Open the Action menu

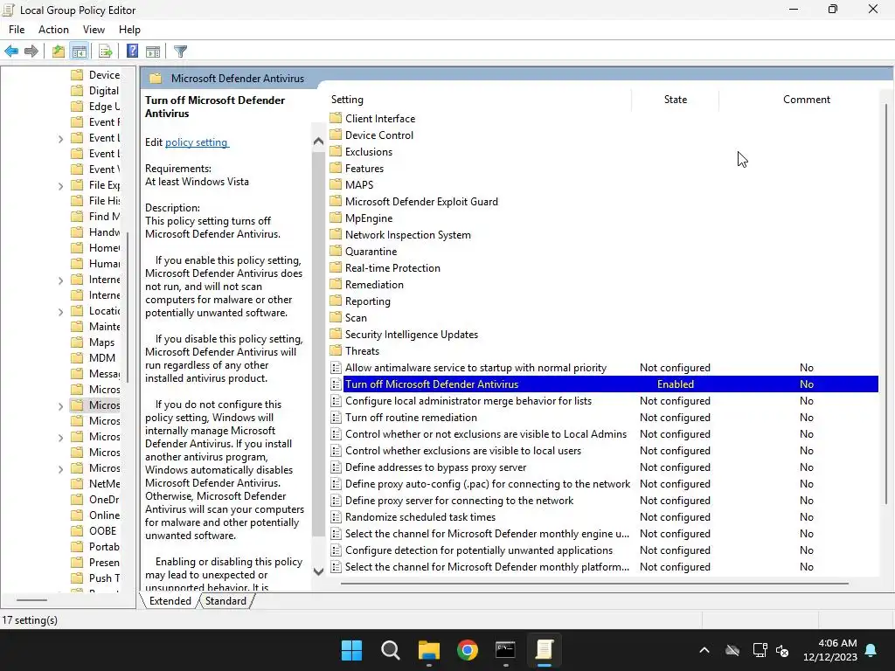53,30
